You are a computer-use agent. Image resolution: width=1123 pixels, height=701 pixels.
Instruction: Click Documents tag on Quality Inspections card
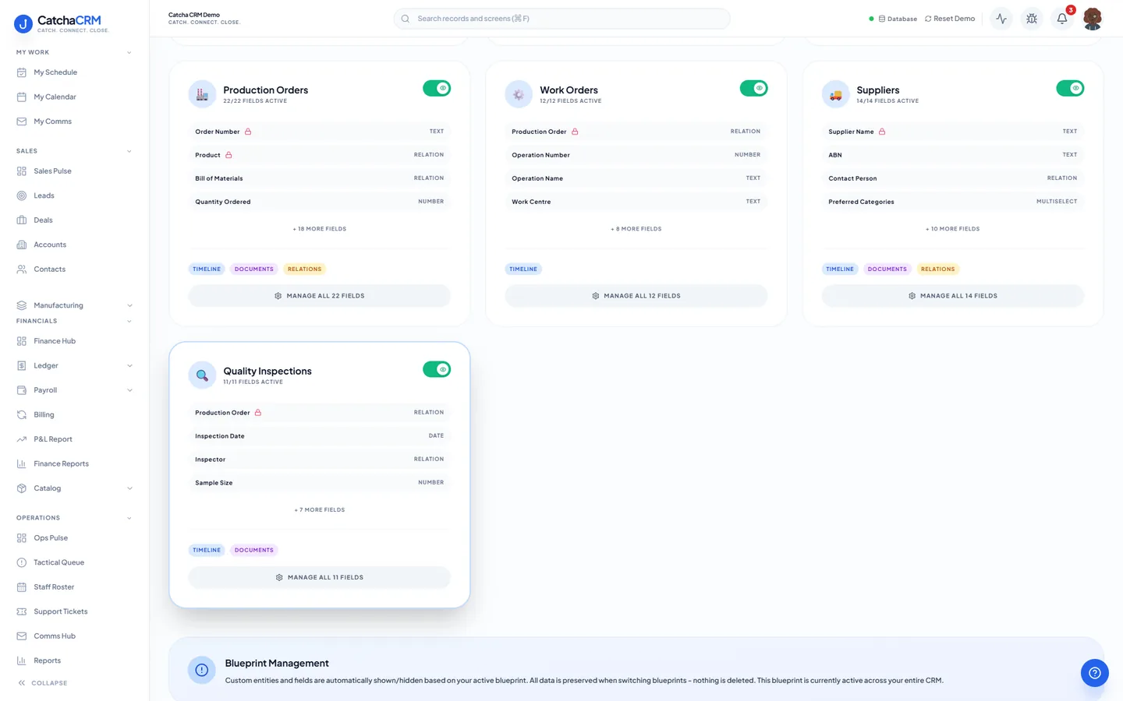coord(254,550)
